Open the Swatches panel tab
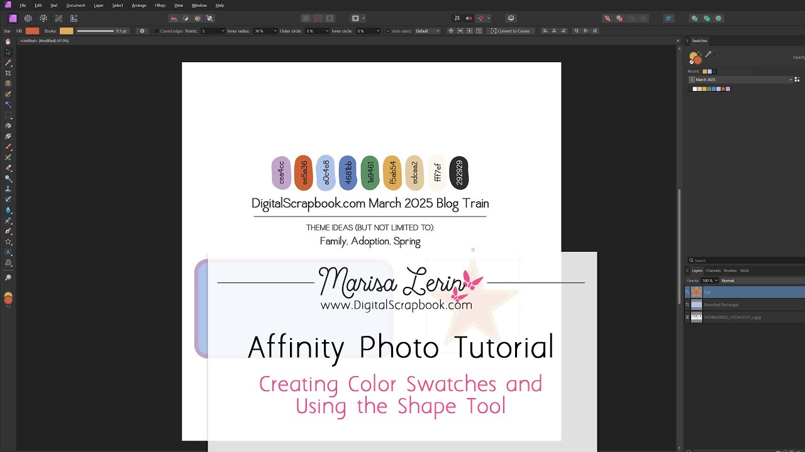805x452 pixels. click(x=699, y=41)
